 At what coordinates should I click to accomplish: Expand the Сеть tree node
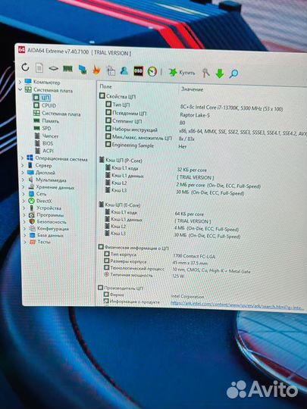click(23, 194)
